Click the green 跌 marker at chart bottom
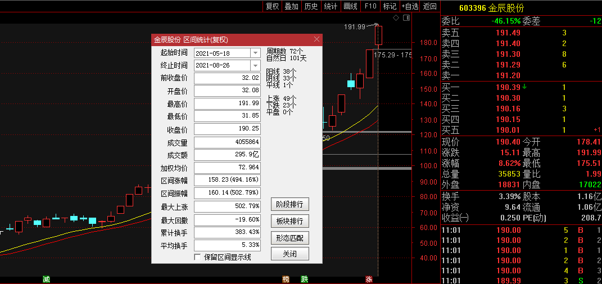602x284 pixels. pos(305,280)
